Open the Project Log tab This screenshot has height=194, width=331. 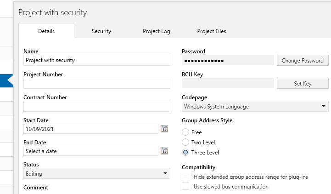tap(157, 31)
